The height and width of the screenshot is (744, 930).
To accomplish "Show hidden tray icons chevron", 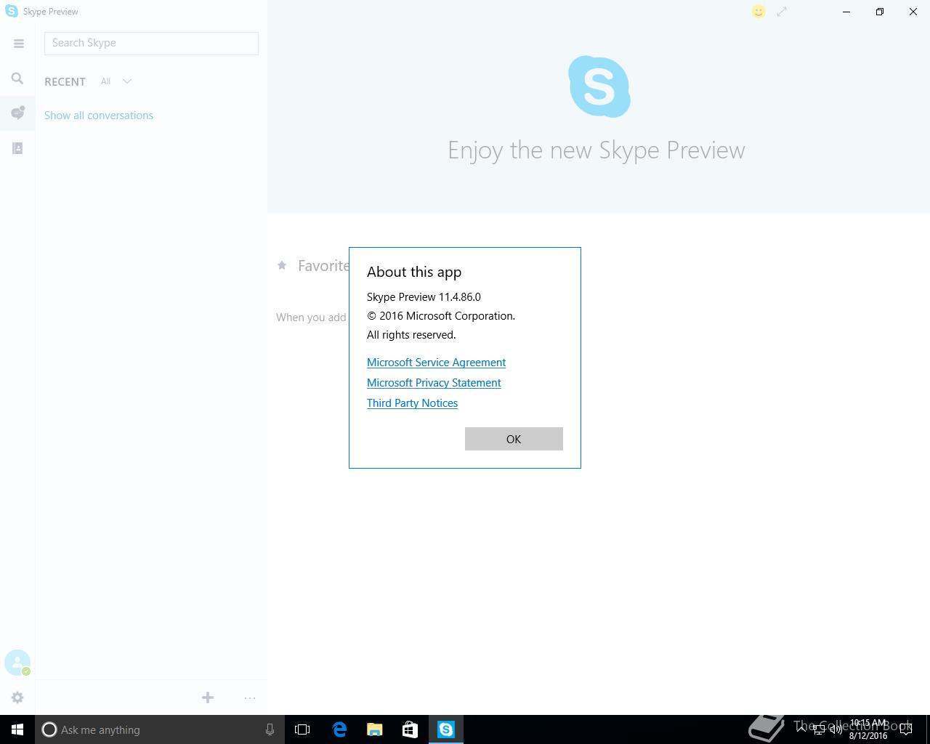I will click(x=801, y=729).
